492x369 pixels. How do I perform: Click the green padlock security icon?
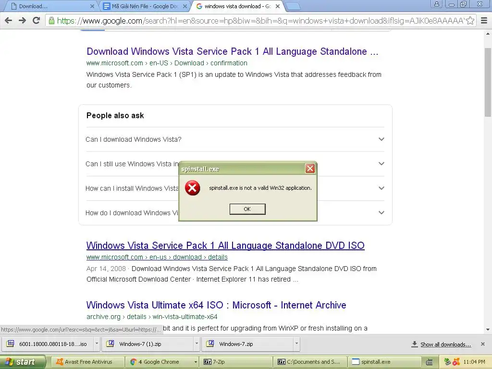[51, 21]
